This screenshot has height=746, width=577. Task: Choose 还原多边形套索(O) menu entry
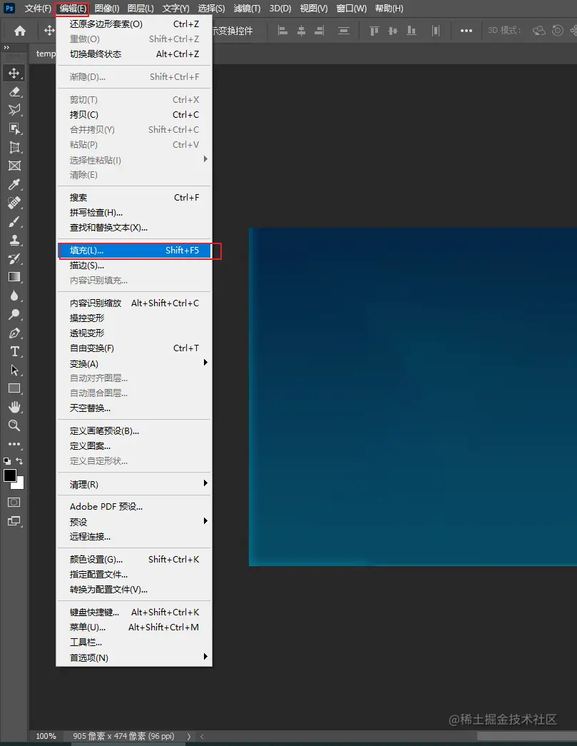pyautogui.click(x=135, y=24)
